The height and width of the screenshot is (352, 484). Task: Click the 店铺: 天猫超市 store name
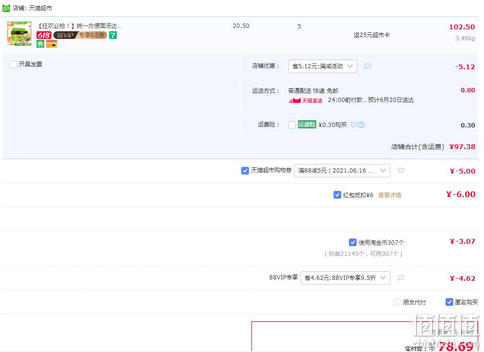[x=32, y=8]
